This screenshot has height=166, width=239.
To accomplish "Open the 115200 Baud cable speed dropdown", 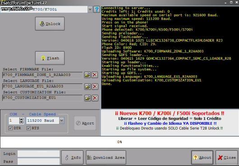I will (x=62, y=121).
